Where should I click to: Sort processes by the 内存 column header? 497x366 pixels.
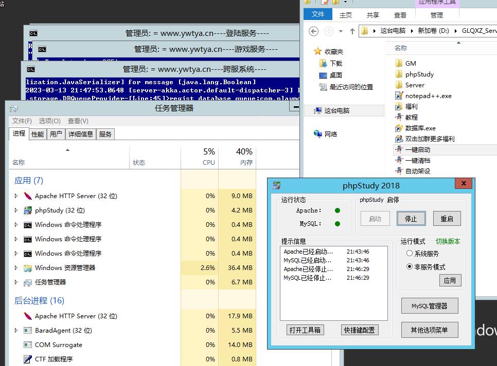point(237,157)
